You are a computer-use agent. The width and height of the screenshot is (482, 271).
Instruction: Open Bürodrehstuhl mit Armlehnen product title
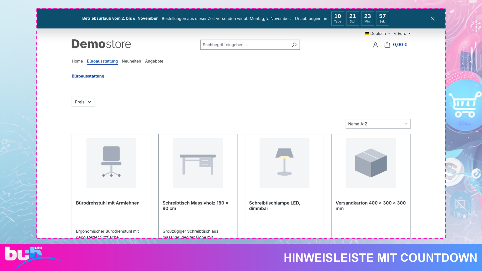click(108, 203)
